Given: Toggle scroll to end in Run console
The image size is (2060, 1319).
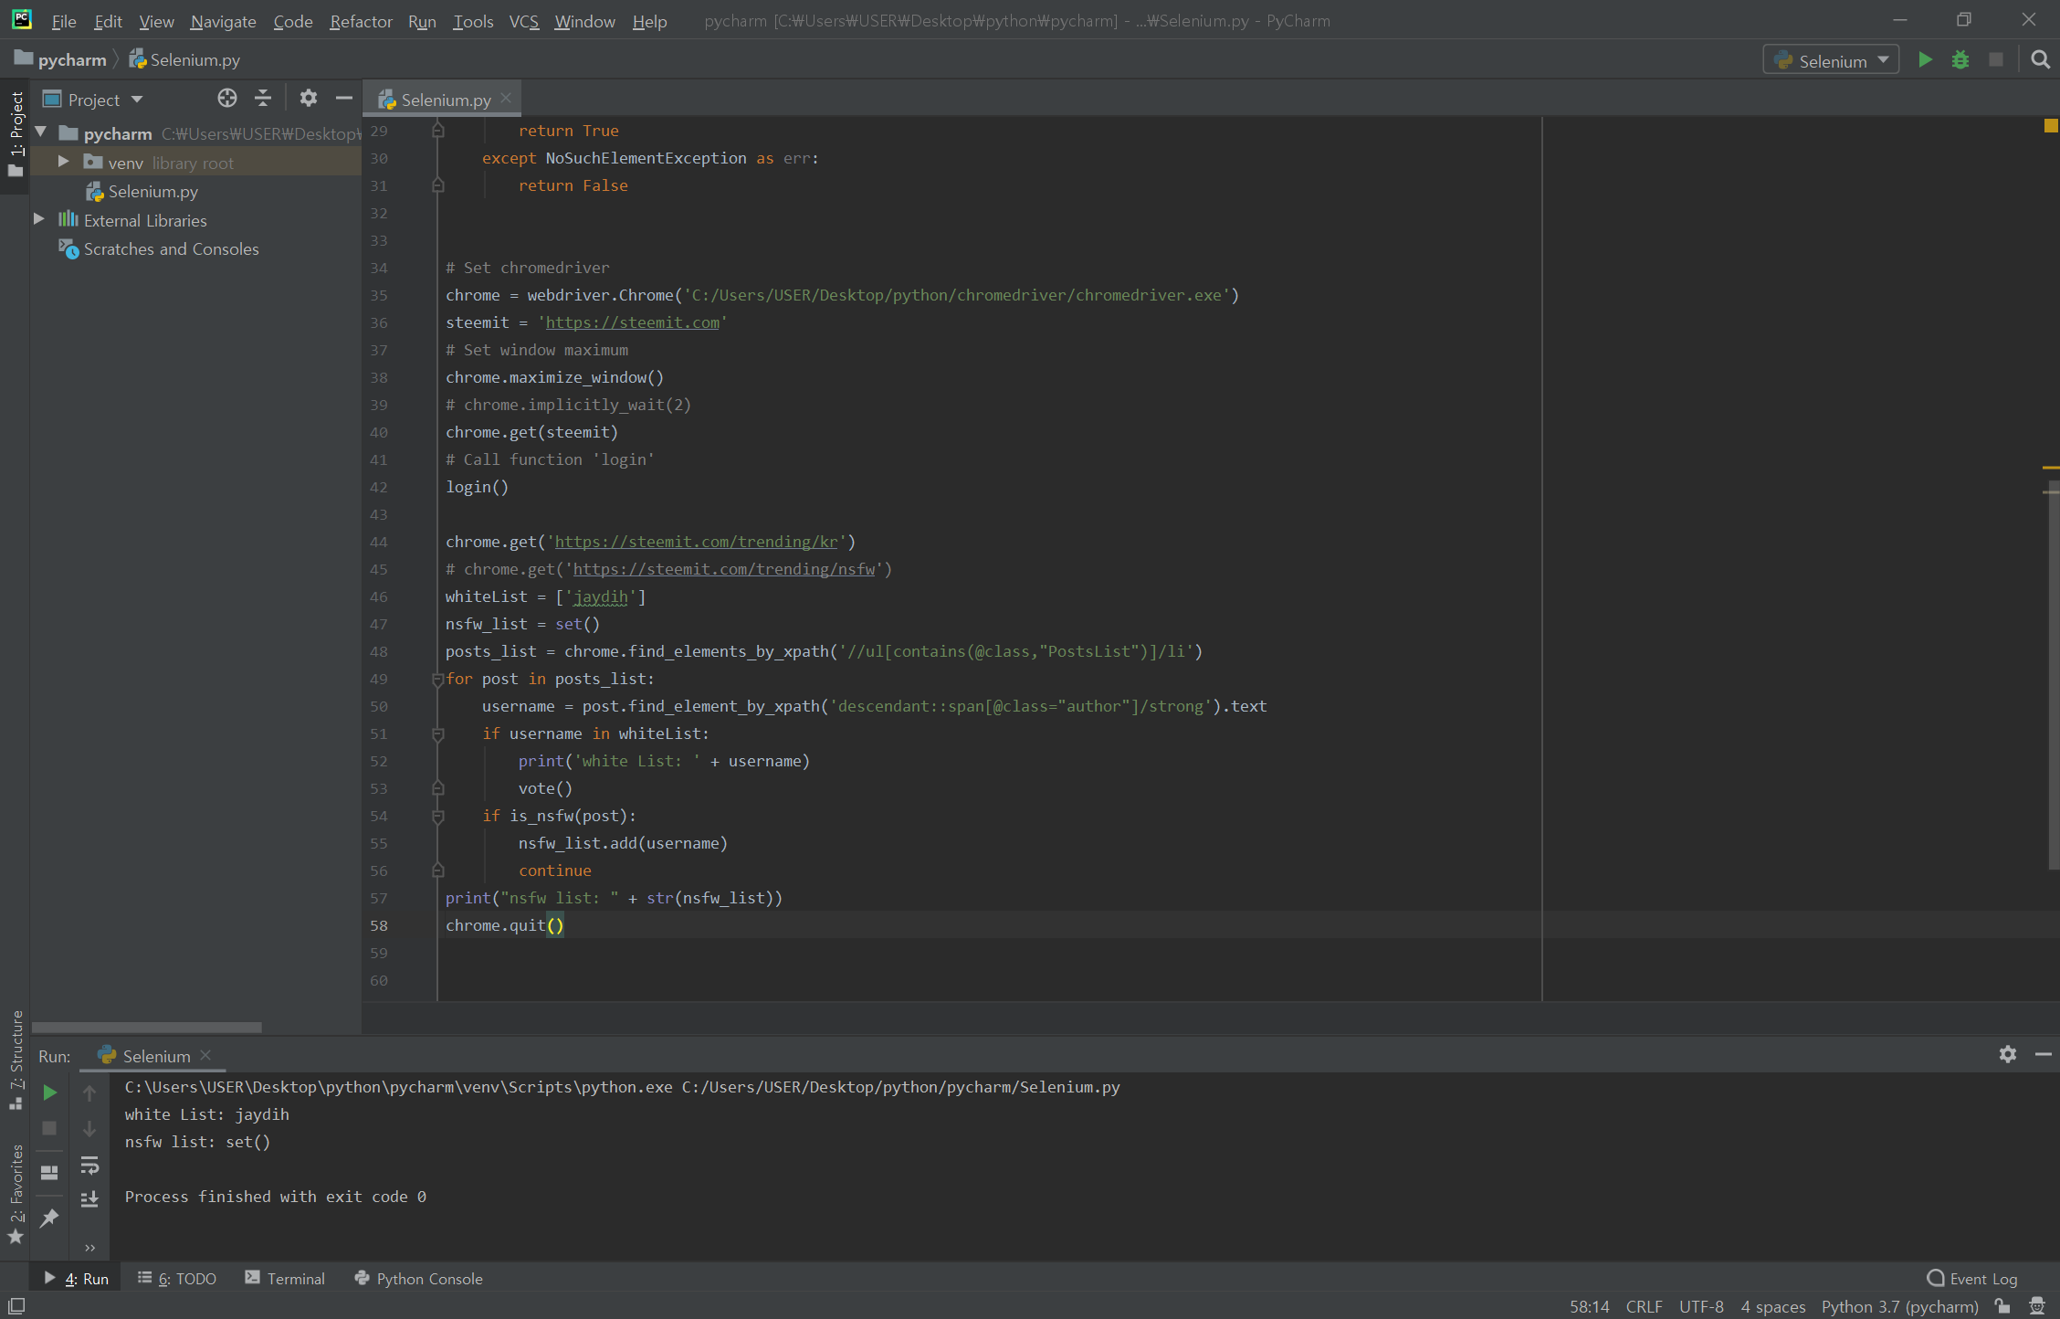Looking at the screenshot, I should [89, 1200].
